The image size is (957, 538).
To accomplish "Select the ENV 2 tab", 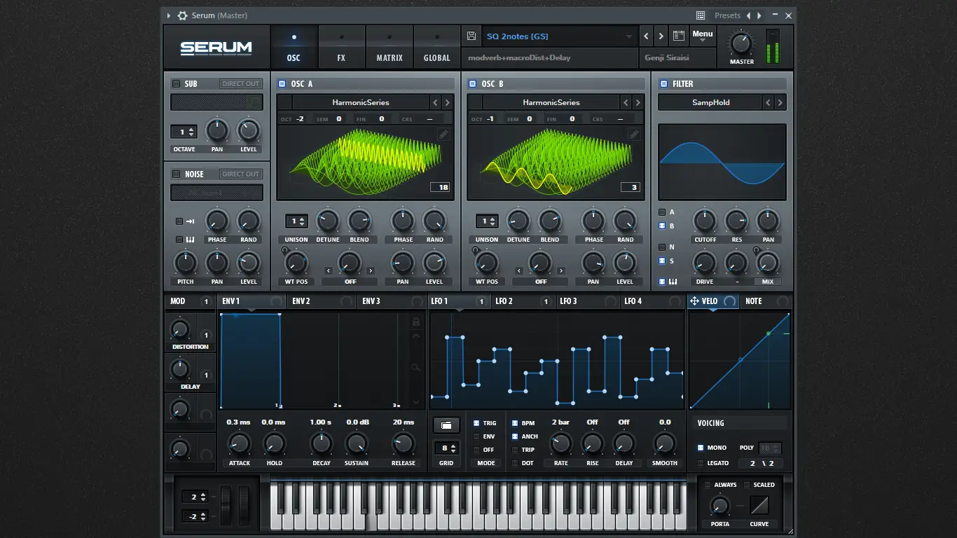I will click(x=322, y=301).
